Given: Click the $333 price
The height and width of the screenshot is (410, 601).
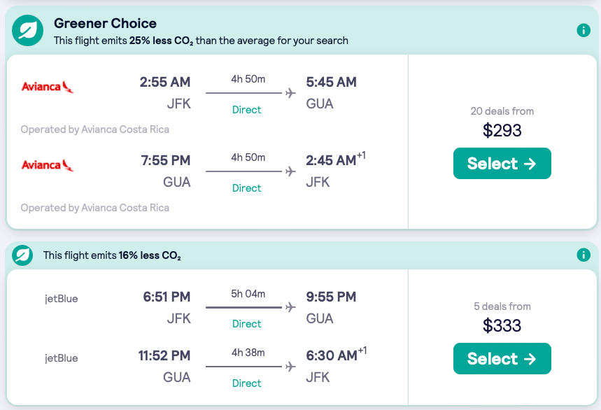Looking at the screenshot, I should (x=502, y=325).
